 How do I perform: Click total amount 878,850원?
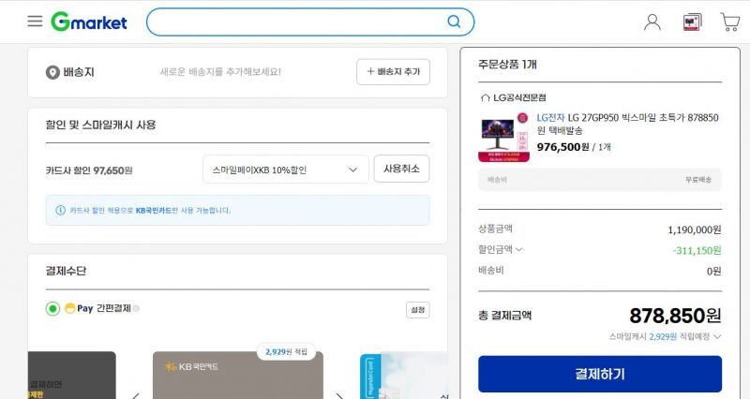point(675,316)
